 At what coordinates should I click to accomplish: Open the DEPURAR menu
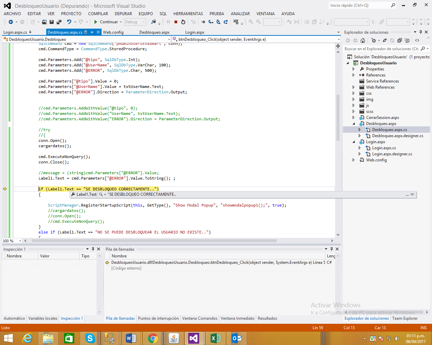[124, 14]
